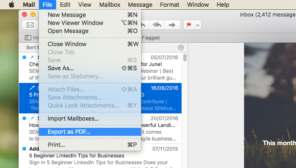
Task: Open the message dated 07/11/2015
Action: click(100, 156)
